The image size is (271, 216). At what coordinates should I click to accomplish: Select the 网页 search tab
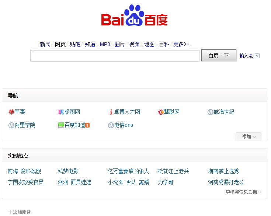(60, 44)
